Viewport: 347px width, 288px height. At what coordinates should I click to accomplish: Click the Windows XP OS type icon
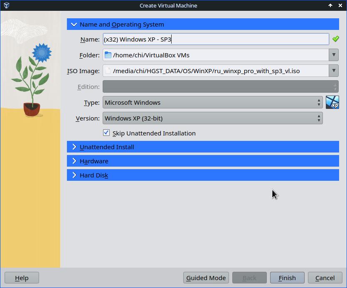click(332, 102)
